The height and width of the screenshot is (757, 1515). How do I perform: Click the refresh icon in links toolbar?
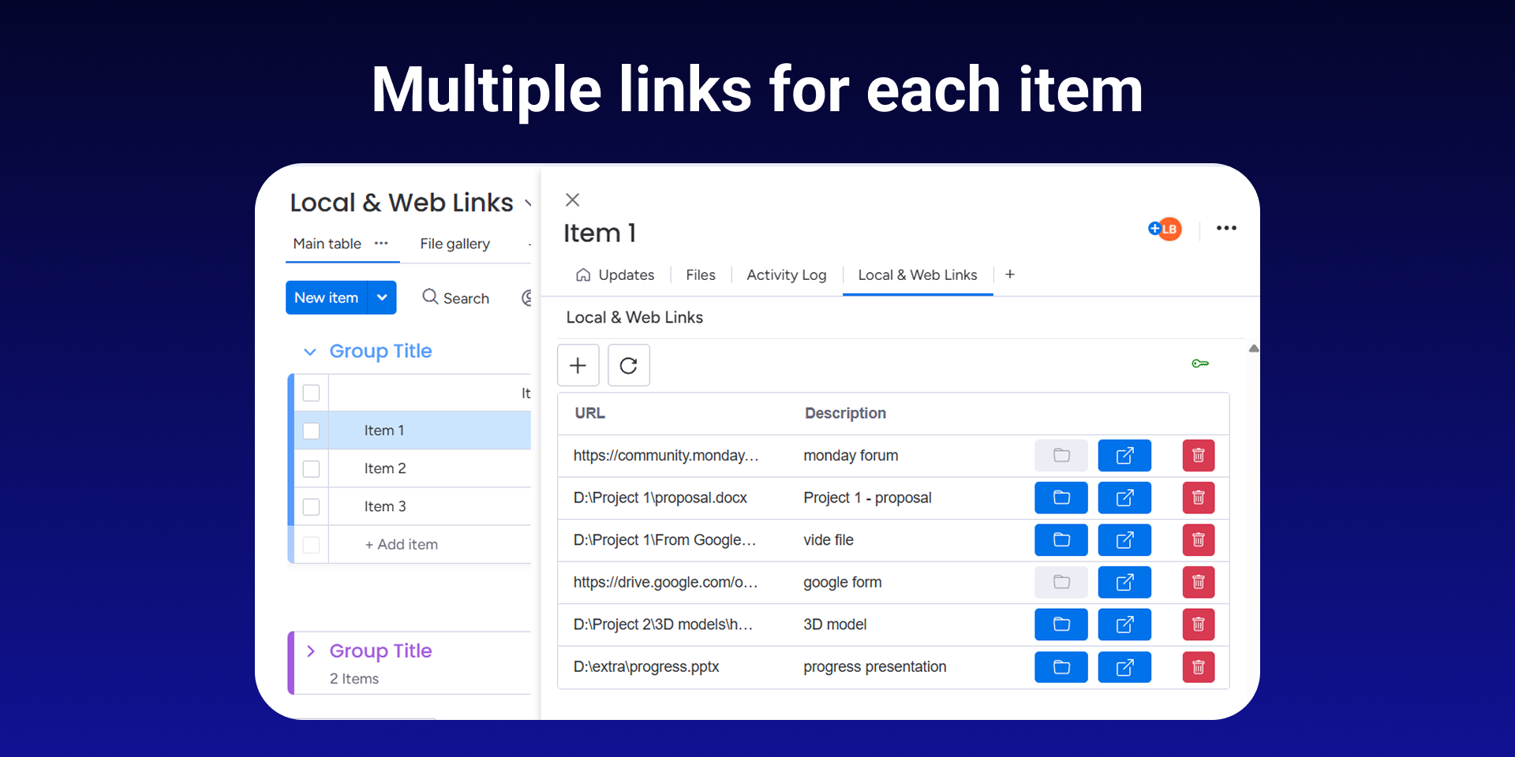pos(628,365)
